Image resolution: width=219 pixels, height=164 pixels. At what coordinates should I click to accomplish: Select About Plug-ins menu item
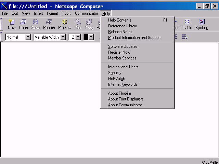[x=138, y=93]
